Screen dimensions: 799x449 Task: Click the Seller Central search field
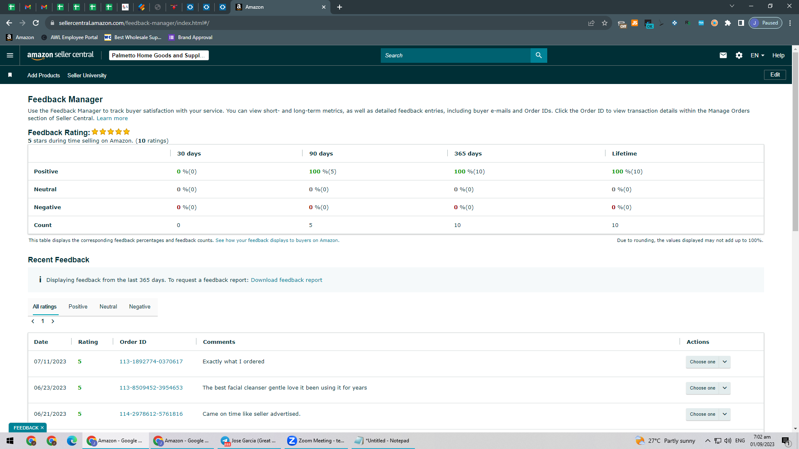(456, 55)
